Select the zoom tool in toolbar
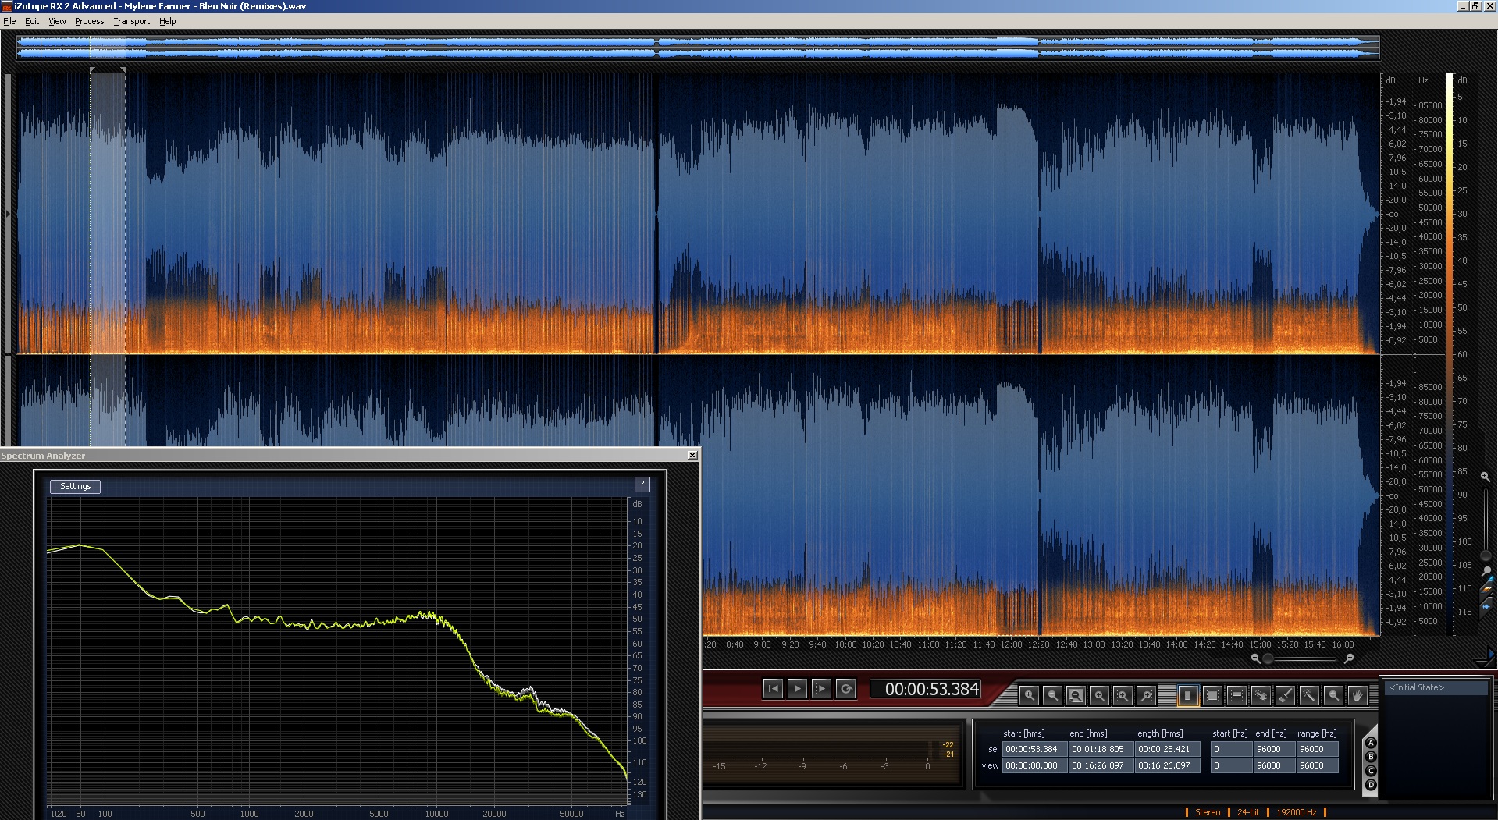Viewport: 1498px width, 820px height. click(1333, 694)
